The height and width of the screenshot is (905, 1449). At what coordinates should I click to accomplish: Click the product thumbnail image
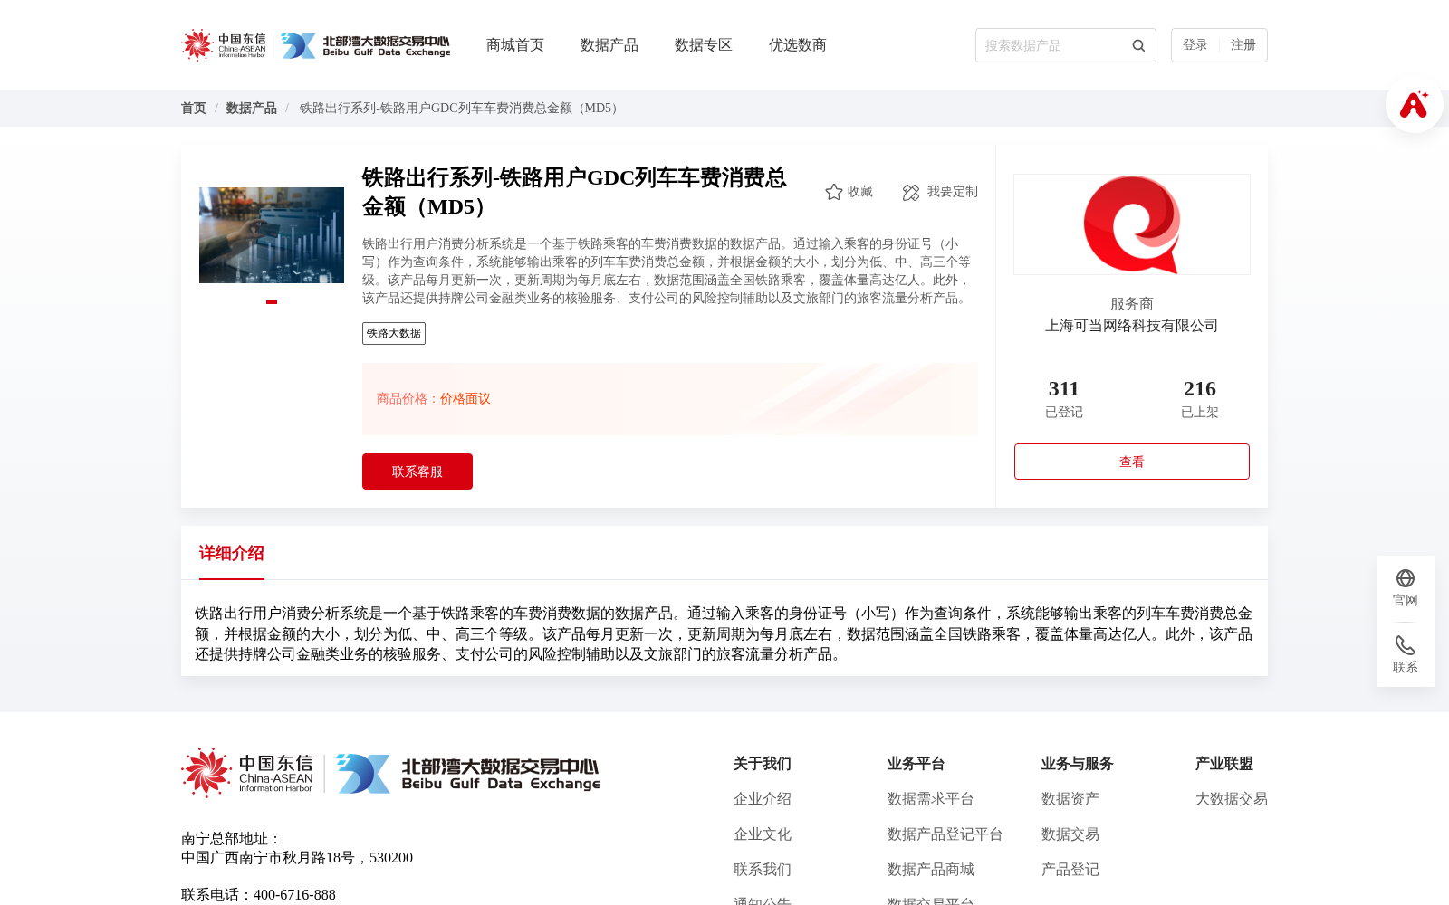coord(272,235)
